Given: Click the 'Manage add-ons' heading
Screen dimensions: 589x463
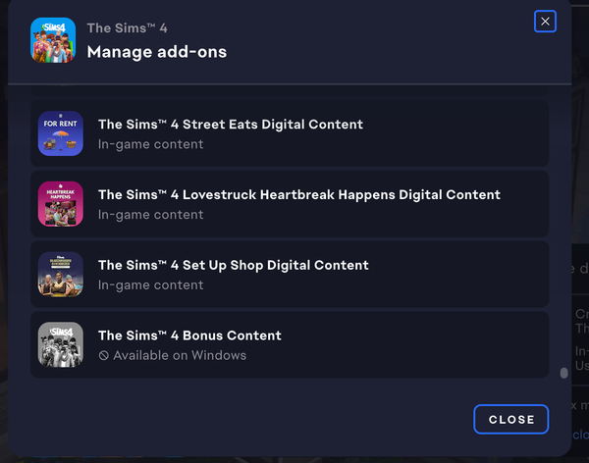Looking at the screenshot, I should tap(156, 51).
